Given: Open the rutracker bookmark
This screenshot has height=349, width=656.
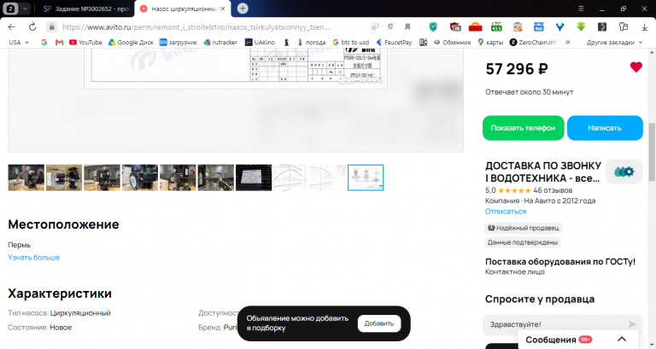Looking at the screenshot, I should click(x=220, y=42).
